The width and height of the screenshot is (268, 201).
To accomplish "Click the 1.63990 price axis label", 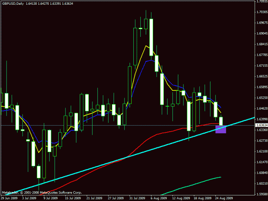I will [x=262, y=119].
